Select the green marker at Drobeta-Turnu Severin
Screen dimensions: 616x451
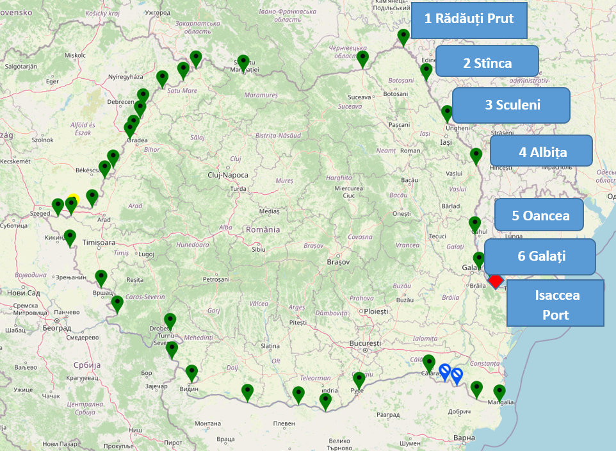coord(170,320)
